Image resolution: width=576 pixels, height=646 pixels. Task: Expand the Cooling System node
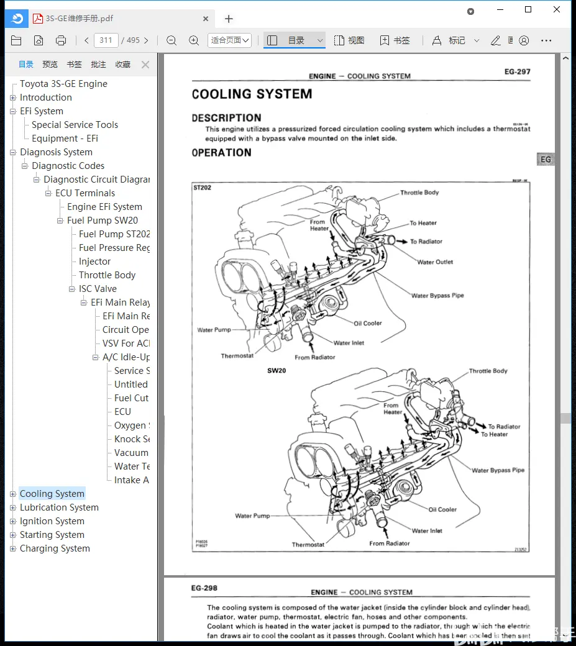[x=13, y=494]
